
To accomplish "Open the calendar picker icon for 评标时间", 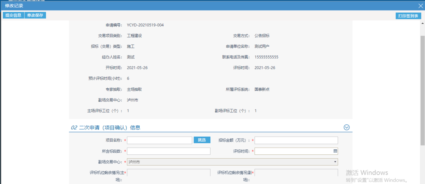I will pyautogui.click(x=335, y=151).
